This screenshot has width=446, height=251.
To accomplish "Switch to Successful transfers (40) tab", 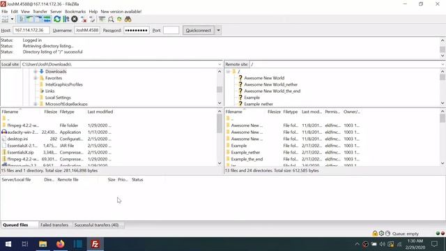I will (x=96, y=225).
